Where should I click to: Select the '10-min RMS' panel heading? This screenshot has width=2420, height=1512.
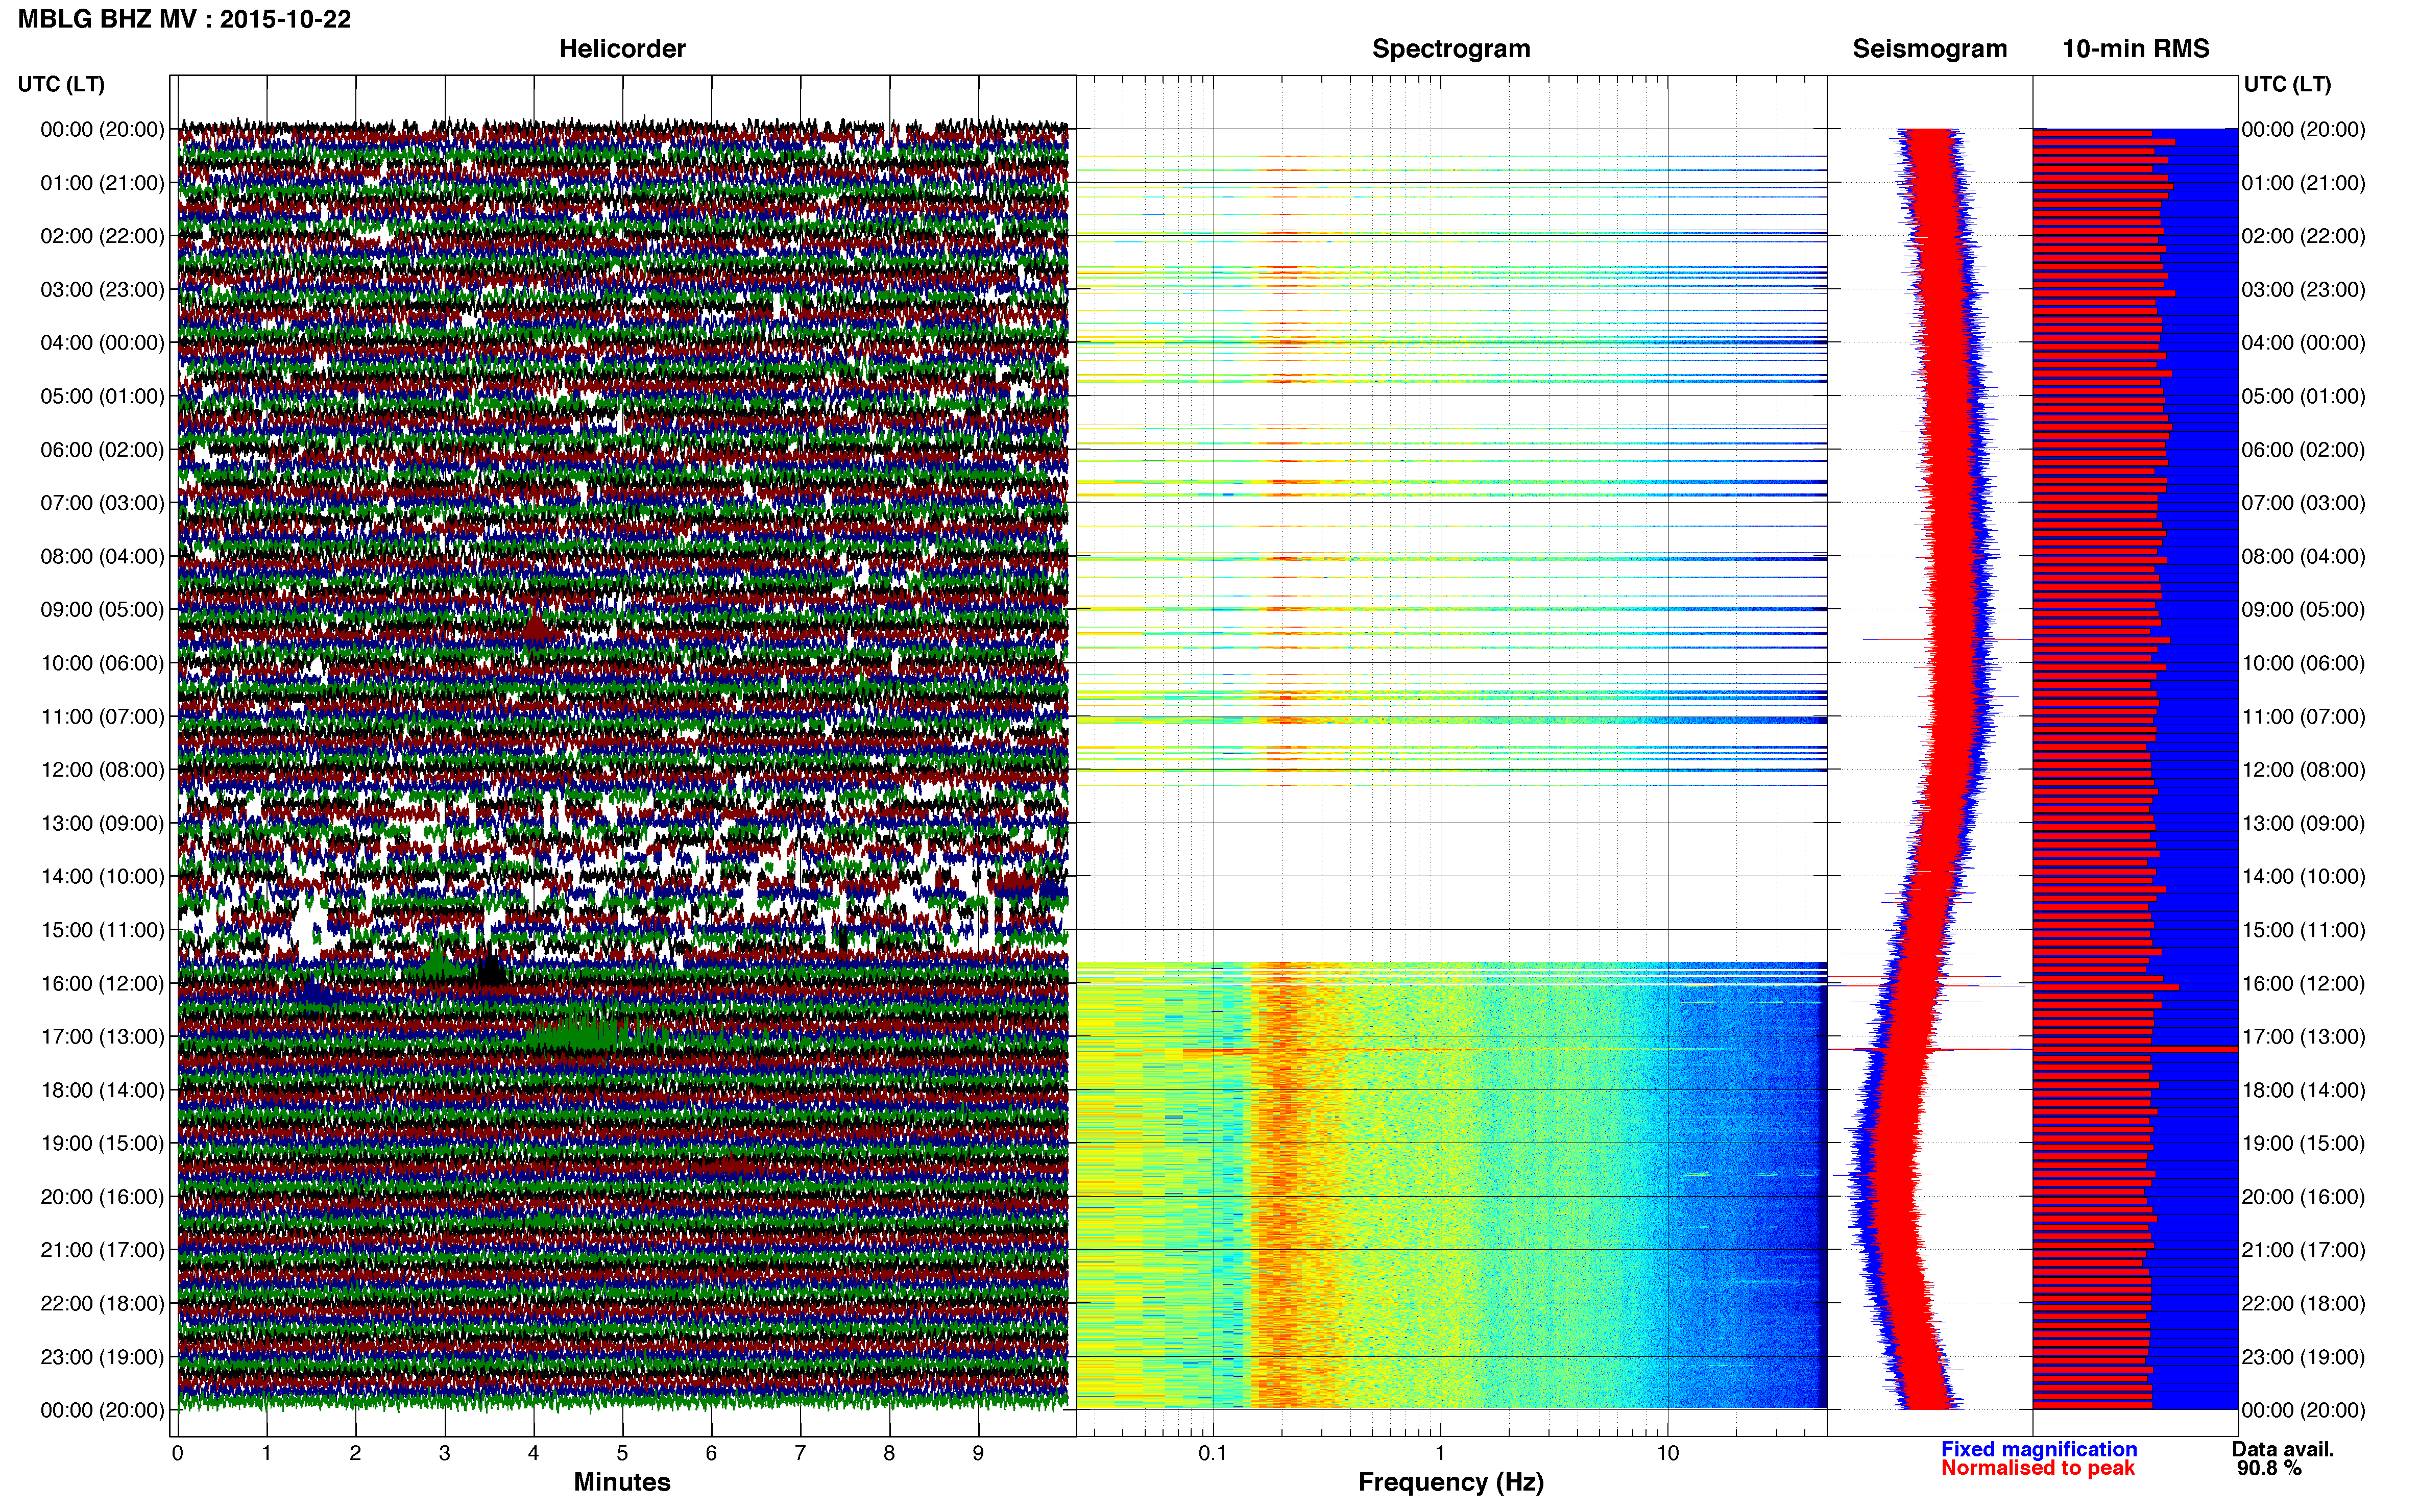click(2136, 49)
